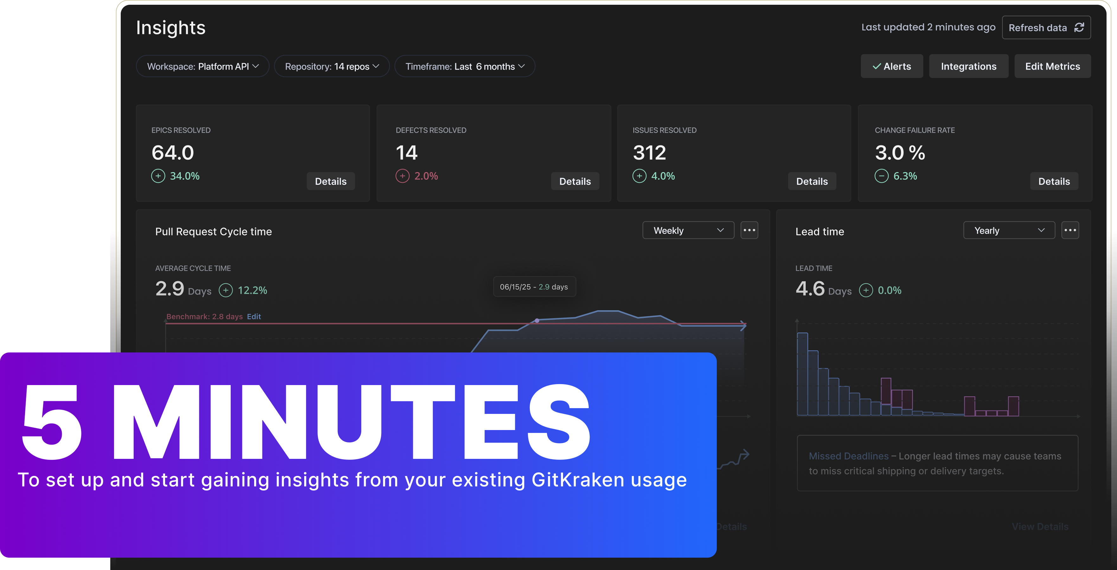Screen dimensions: 1117x570
Task: Click the 64.0 Epics Resolved value
Action: [x=173, y=153]
